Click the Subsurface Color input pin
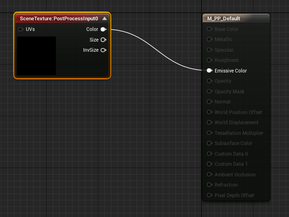The image size is (289, 217). point(210,143)
